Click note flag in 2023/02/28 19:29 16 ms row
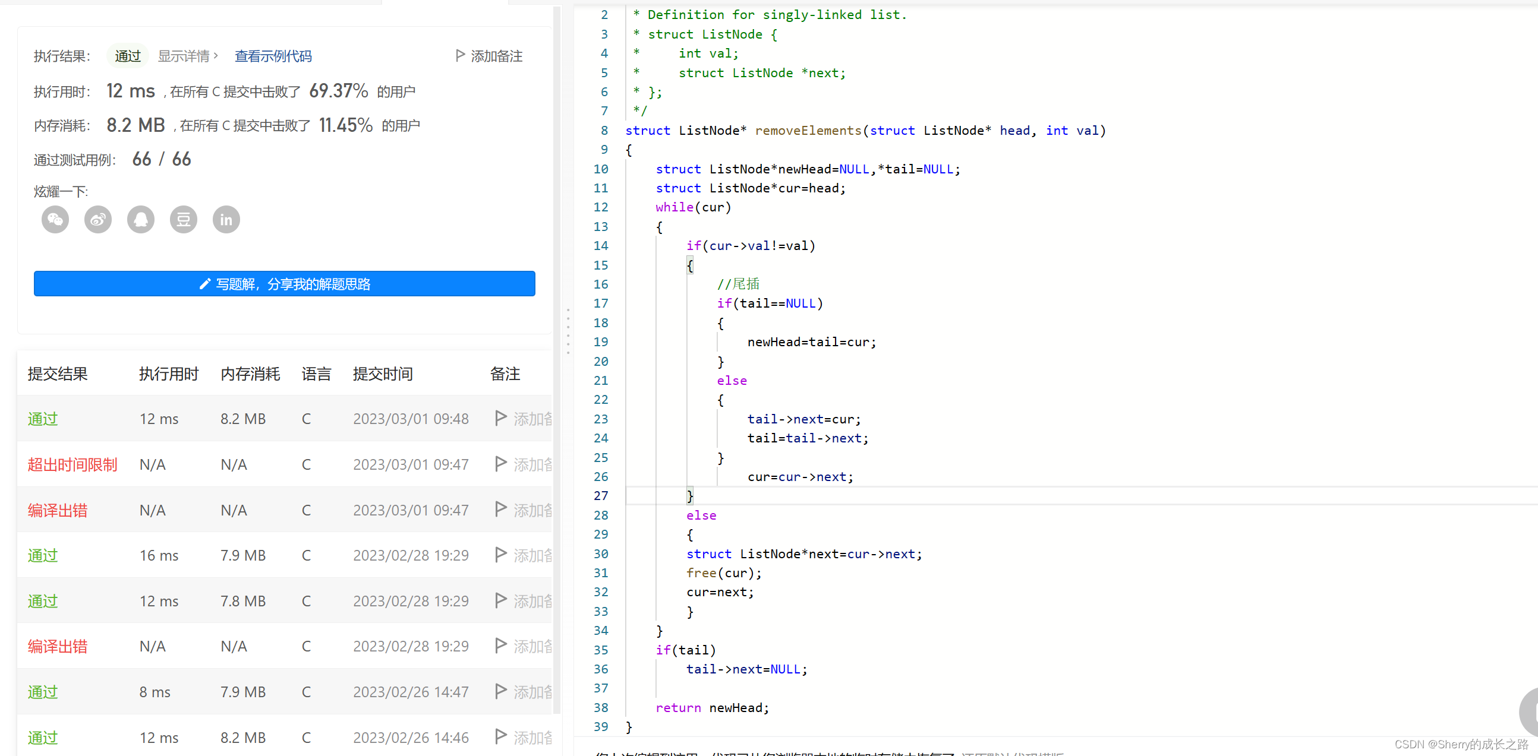The image size is (1538, 756). (501, 555)
